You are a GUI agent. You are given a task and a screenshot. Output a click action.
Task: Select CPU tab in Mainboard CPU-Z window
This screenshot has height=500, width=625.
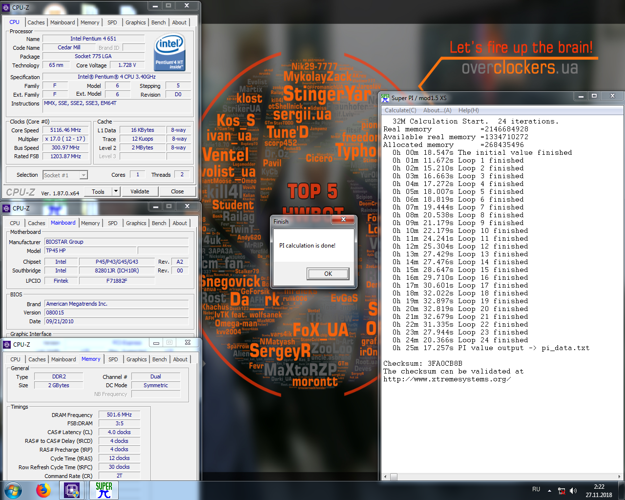[15, 223]
